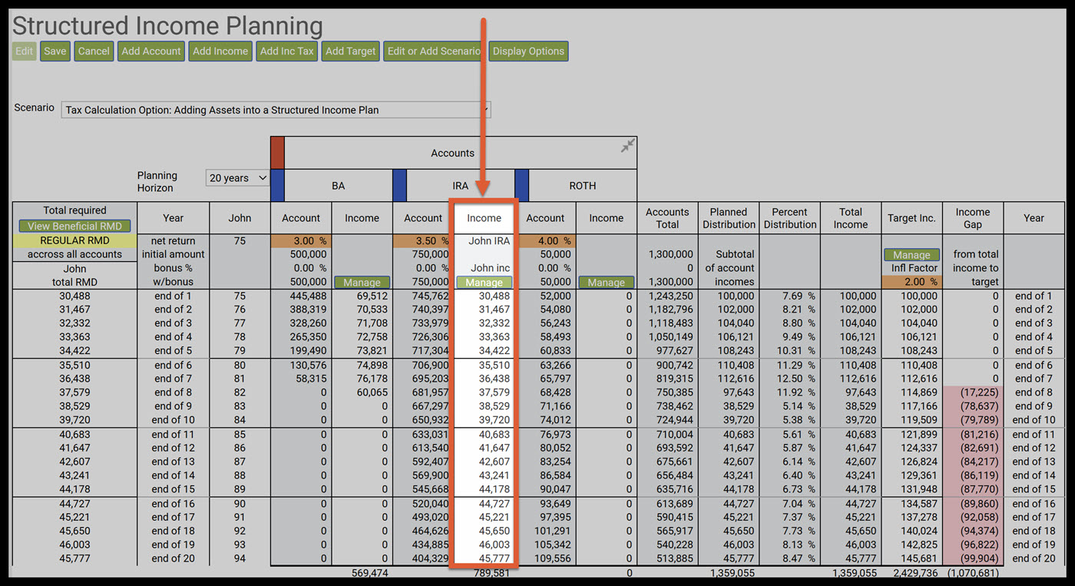Click the Save button
The image size is (1075, 586).
[55, 51]
